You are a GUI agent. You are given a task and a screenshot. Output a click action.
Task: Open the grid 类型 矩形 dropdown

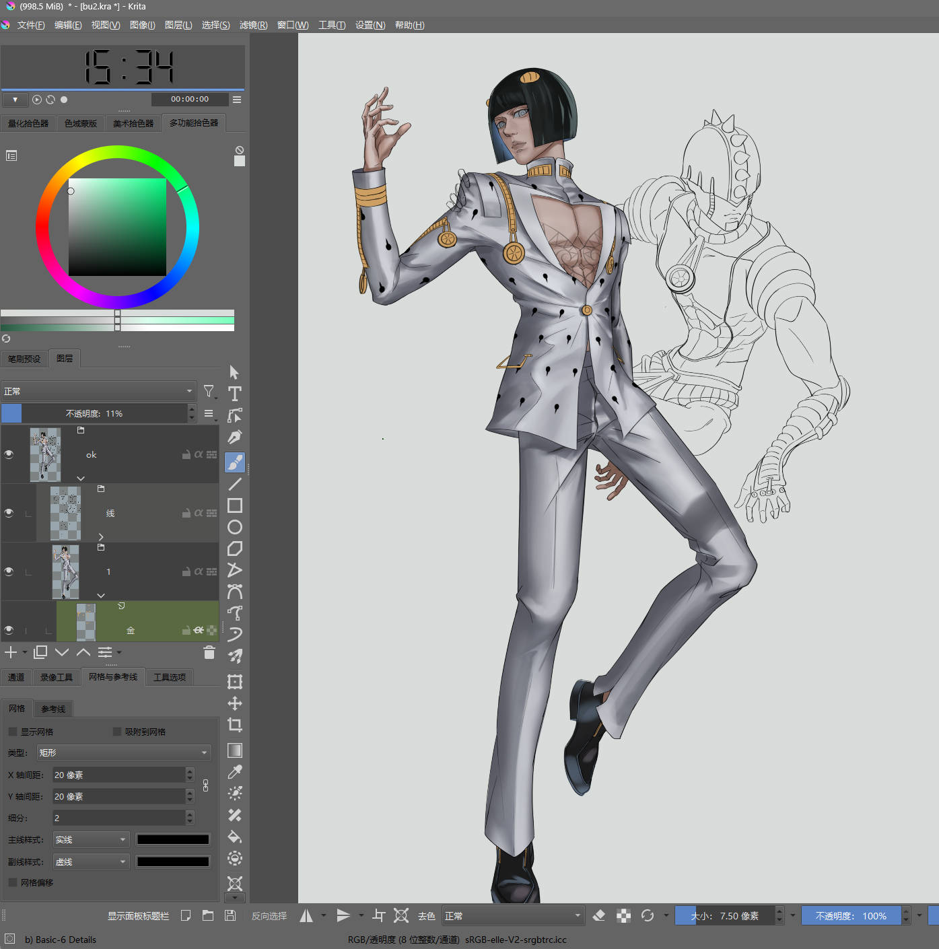(x=124, y=752)
